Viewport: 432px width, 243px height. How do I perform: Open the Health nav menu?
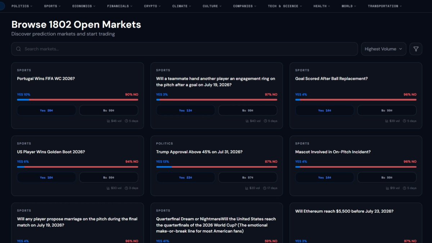[322, 6]
